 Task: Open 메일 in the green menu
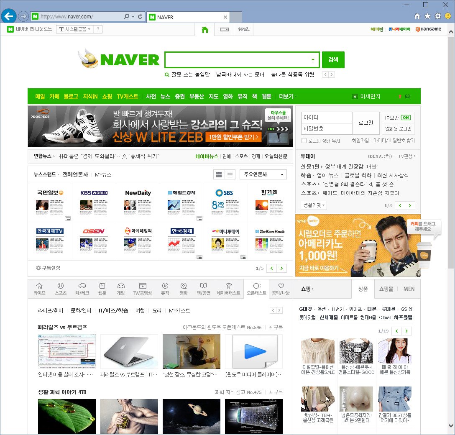pyautogui.click(x=40, y=96)
